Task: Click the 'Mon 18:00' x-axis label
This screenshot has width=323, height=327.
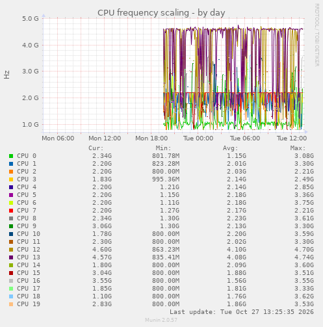Action: coord(151,138)
